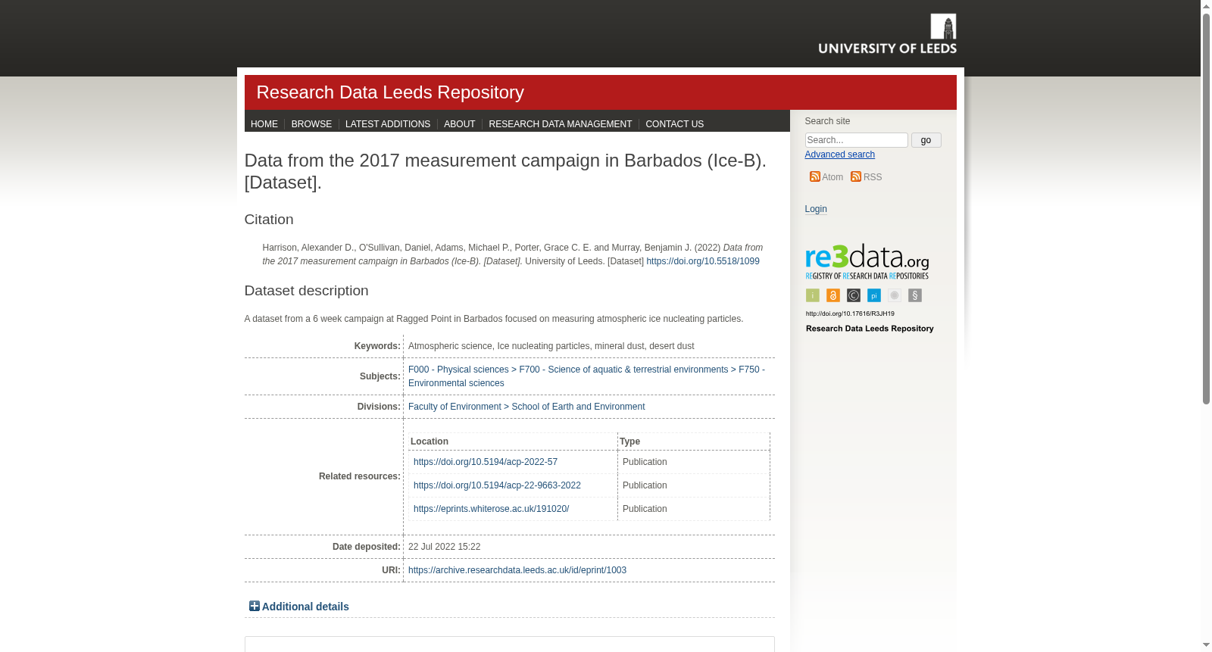Click the dataset title heading text
Screen dimensions: 1212x652
505,171
